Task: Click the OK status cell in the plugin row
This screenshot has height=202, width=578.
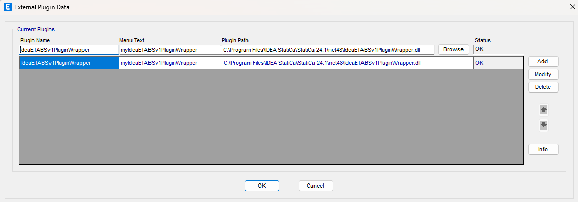Action: point(498,63)
